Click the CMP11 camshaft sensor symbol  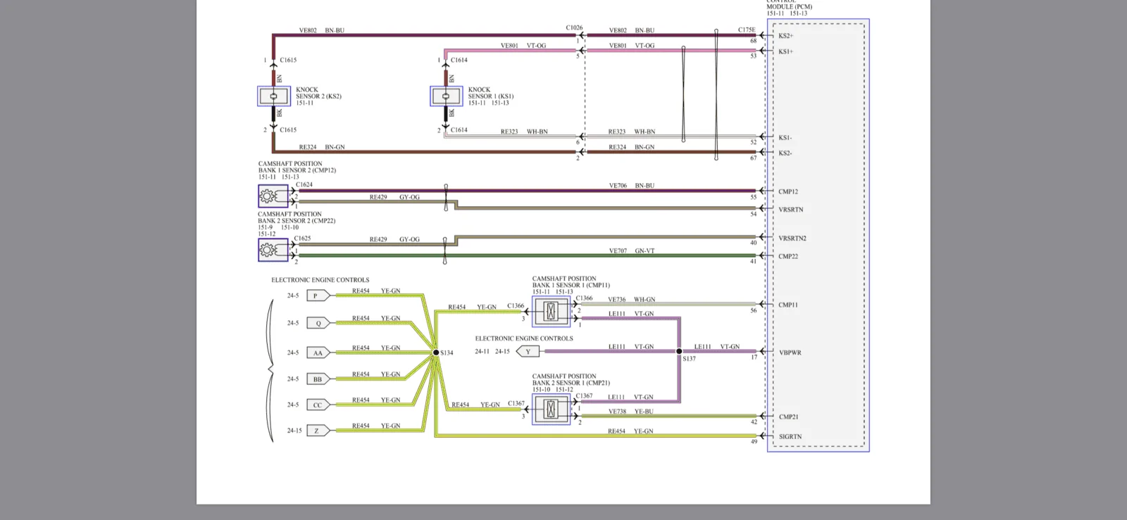[551, 311]
